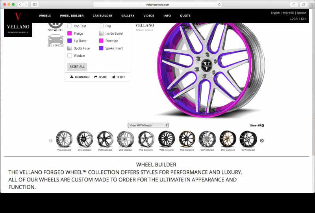
Task: Select the VCM Concave wheel thumbnail
Action: (x=167, y=139)
